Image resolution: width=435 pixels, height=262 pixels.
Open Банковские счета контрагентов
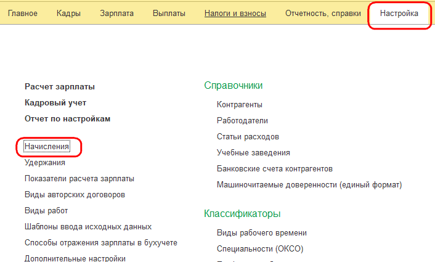click(x=275, y=169)
